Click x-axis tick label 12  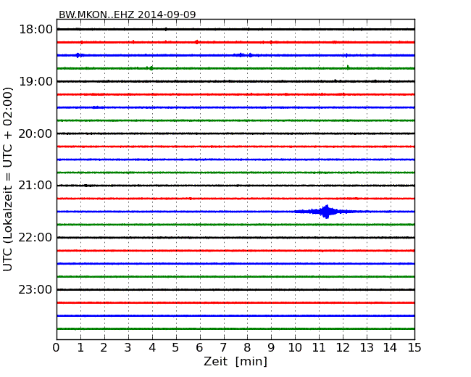coord(343,347)
